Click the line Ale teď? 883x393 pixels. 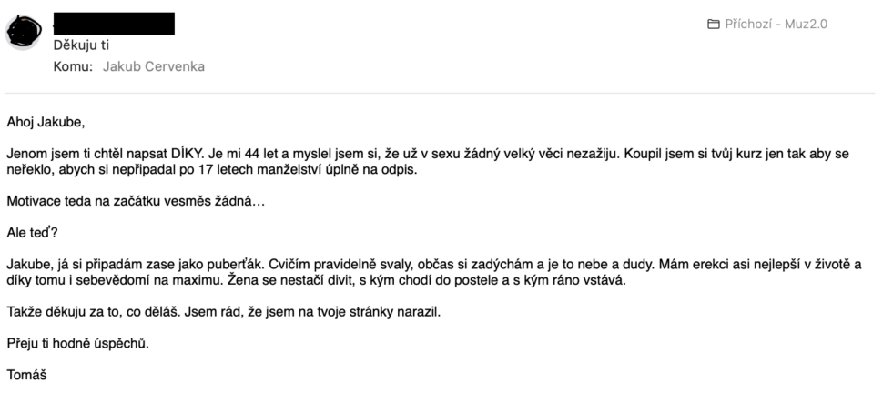point(32,233)
